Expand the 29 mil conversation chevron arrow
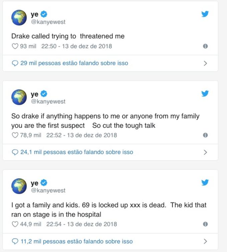This screenshot has width=227, height=252. 205,63
